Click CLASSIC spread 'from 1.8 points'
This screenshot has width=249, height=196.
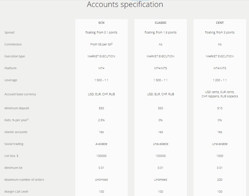[166, 33]
